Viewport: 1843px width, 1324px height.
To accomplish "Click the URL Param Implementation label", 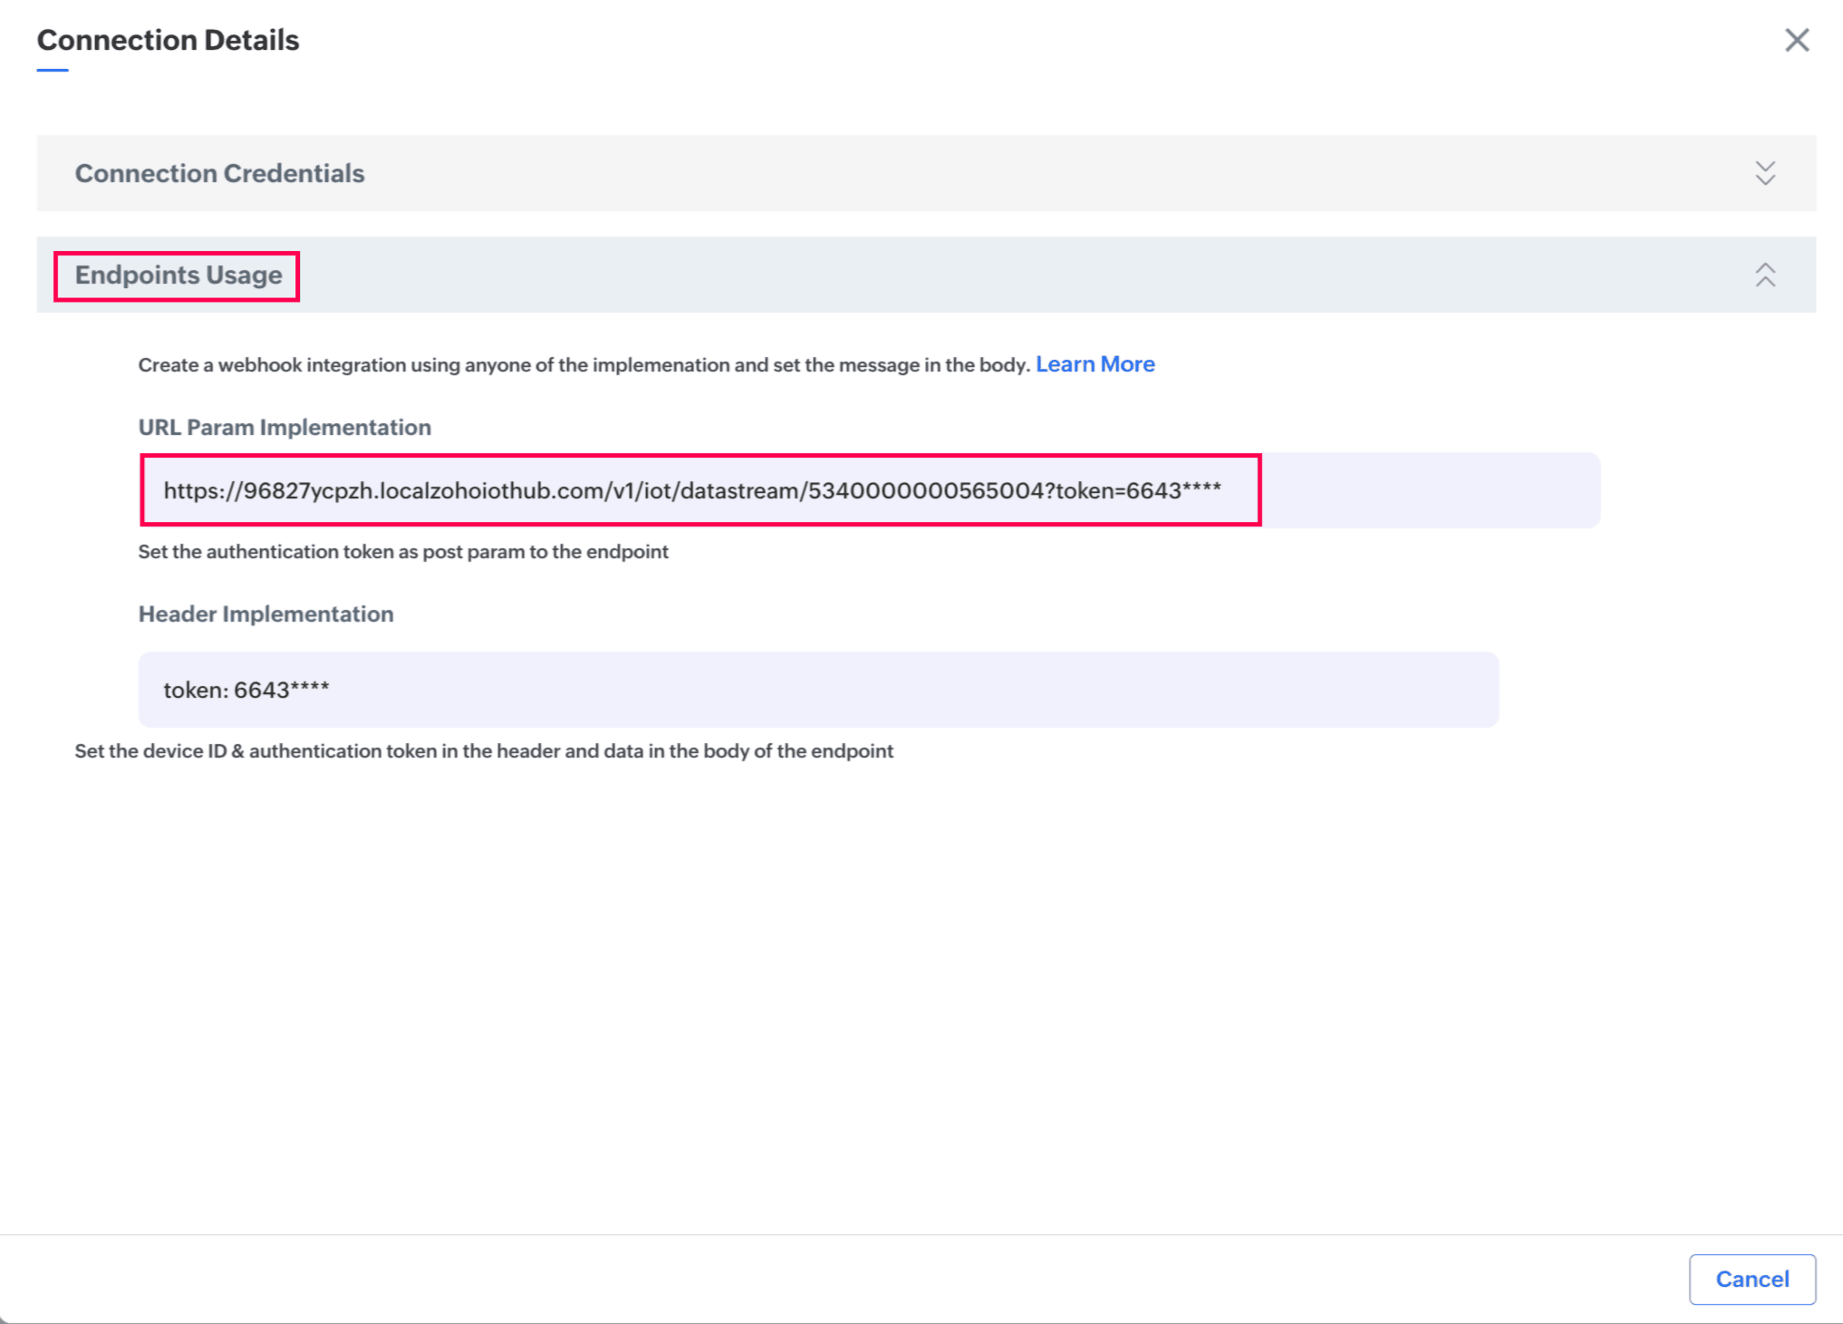I will click(x=285, y=427).
